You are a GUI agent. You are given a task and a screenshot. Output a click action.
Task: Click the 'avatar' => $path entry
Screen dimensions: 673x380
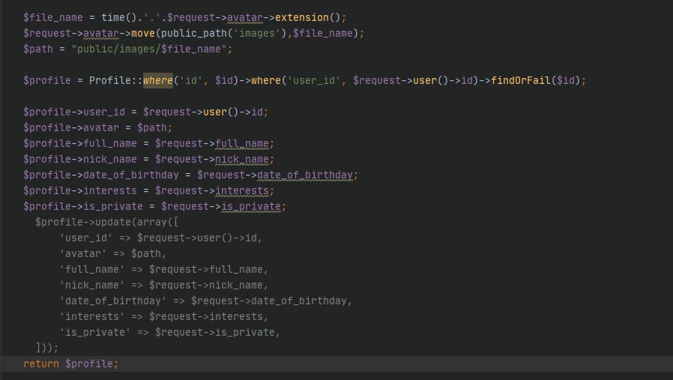(112, 254)
